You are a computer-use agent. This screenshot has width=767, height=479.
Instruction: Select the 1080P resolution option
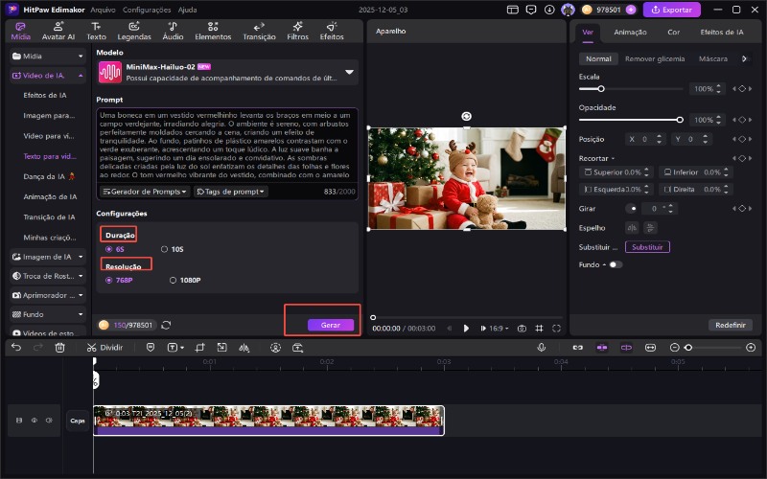pyautogui.click(x=185, y=280)
